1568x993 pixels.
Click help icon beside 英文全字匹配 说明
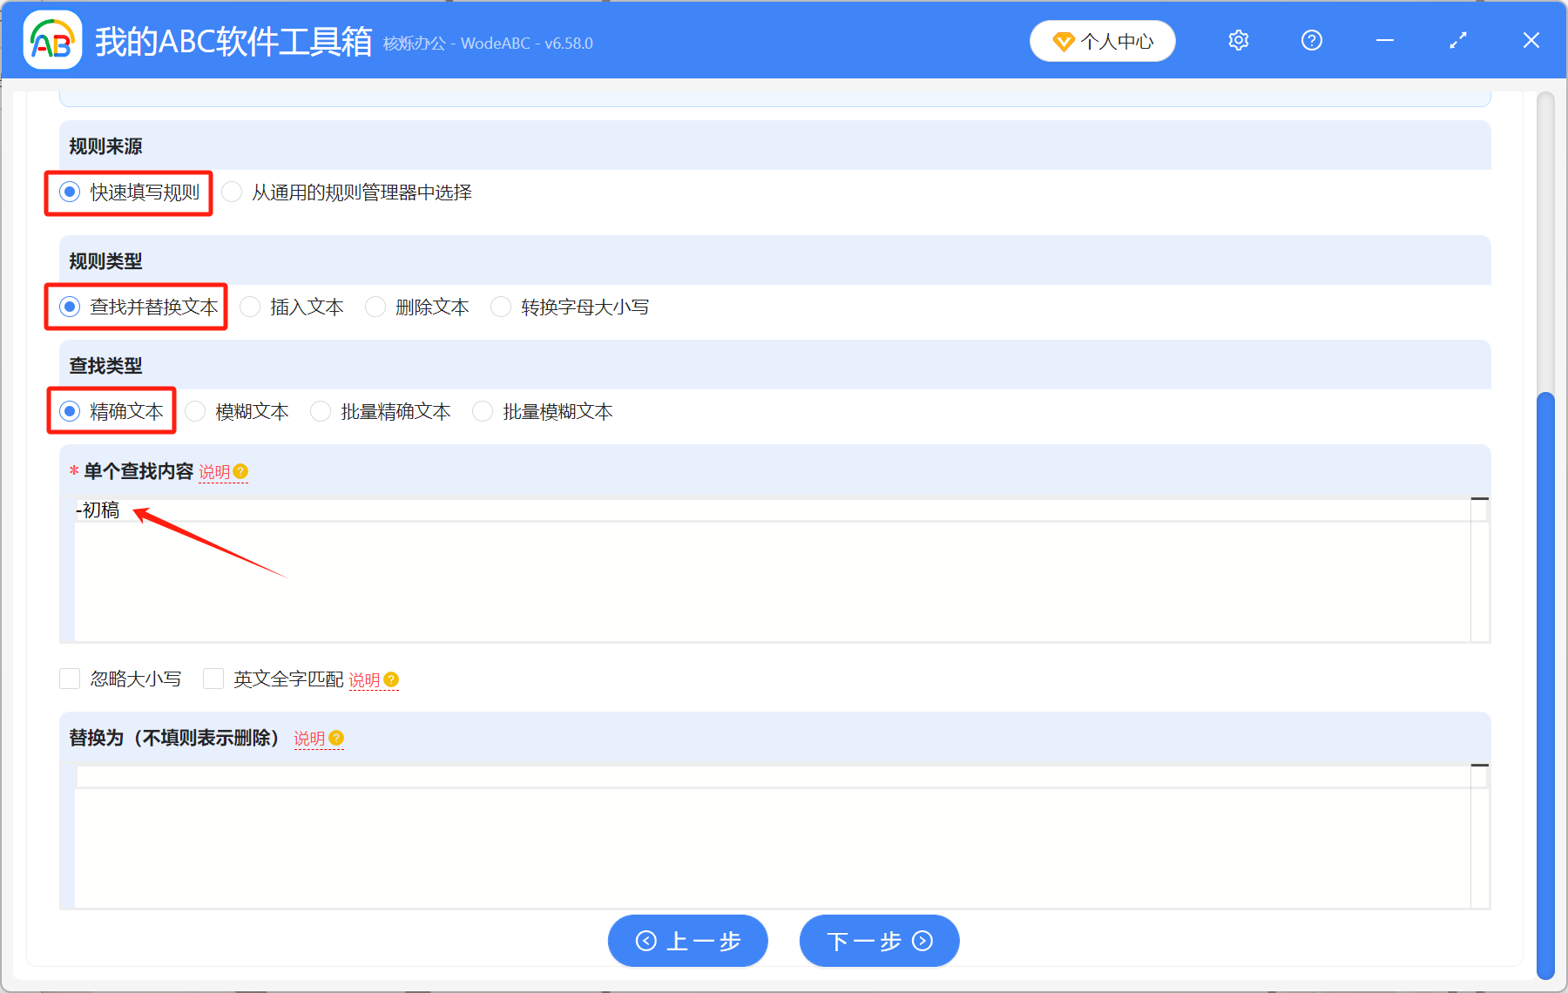[391, 679]
